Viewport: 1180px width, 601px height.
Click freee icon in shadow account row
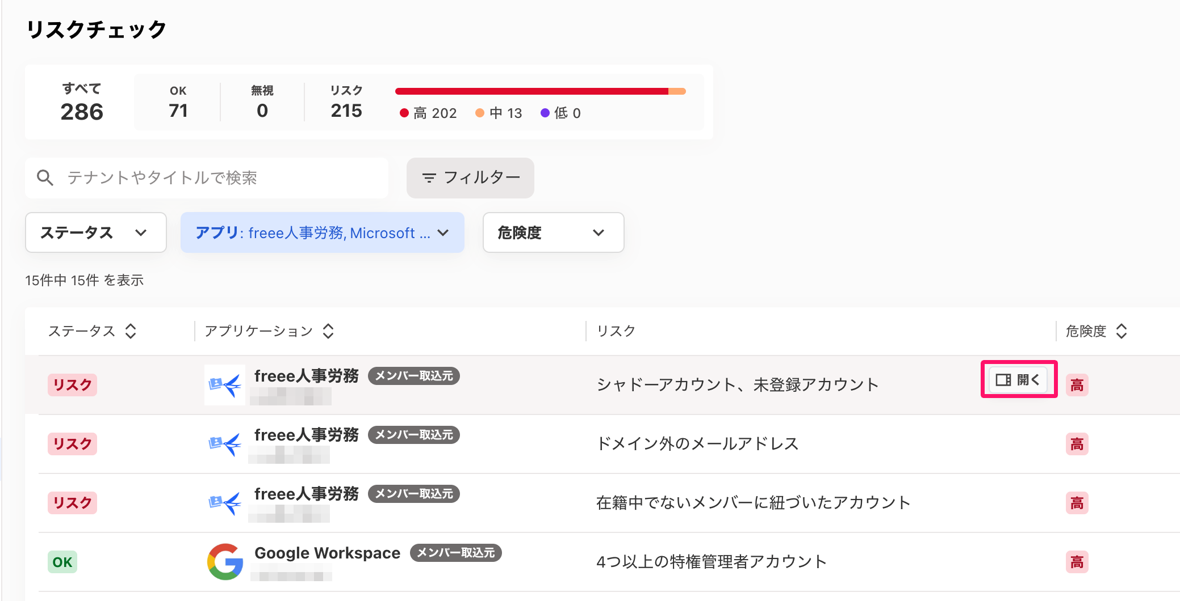click(x=225, y=385)
